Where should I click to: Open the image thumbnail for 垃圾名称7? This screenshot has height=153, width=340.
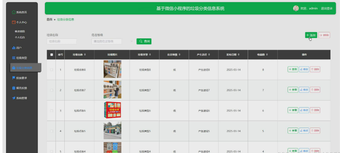pyautogui.click(x=112, y=90)
